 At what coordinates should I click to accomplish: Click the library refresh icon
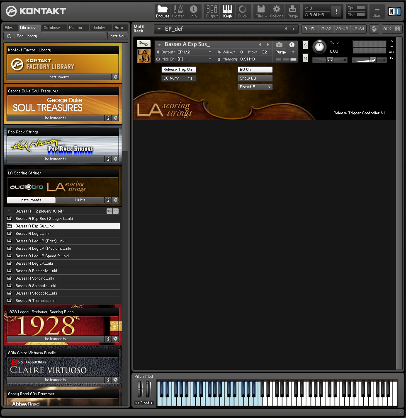pos(9,36)
